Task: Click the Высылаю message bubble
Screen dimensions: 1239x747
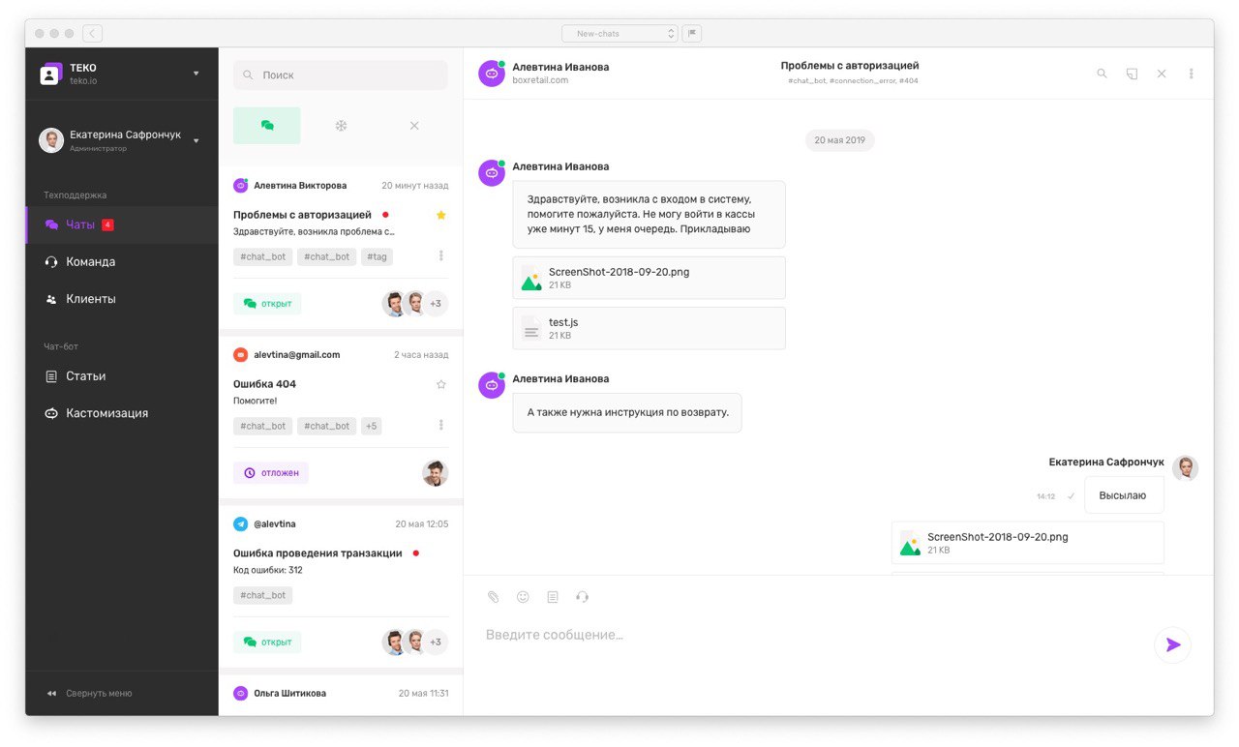Action: point(1123,494)
